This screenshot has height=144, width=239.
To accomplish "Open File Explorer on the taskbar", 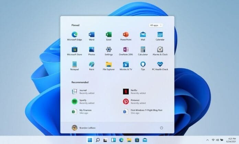I will pyautogui.click(x=129, y=140).
